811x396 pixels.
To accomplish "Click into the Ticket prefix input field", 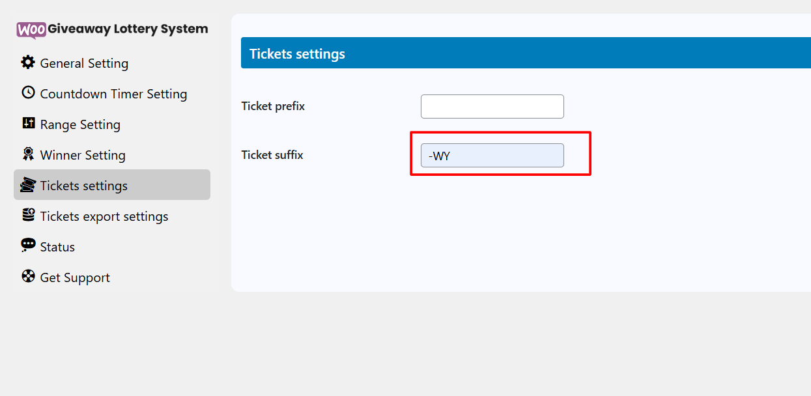I will pos(492,106).
